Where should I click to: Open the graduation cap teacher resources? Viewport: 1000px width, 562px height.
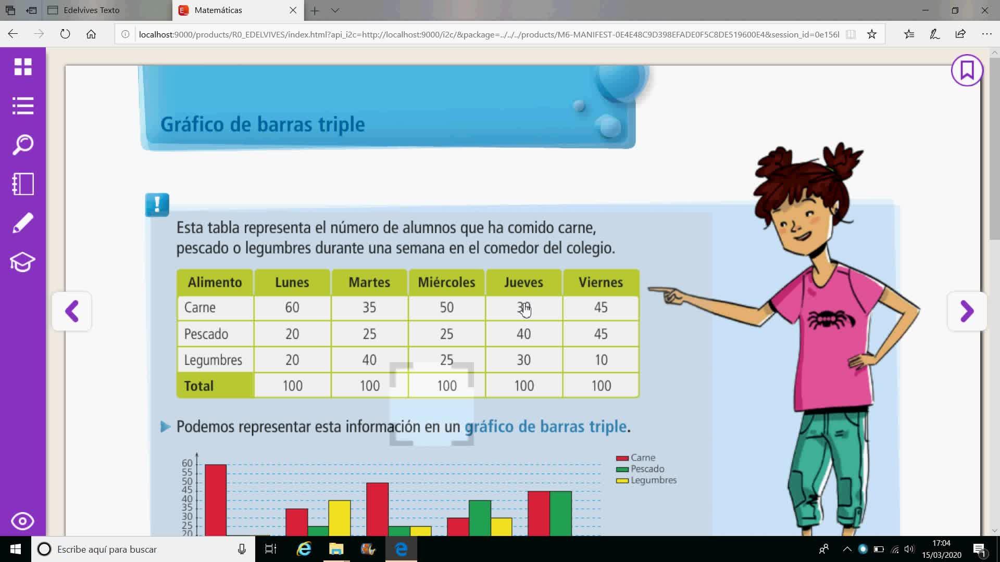(23, 262)
